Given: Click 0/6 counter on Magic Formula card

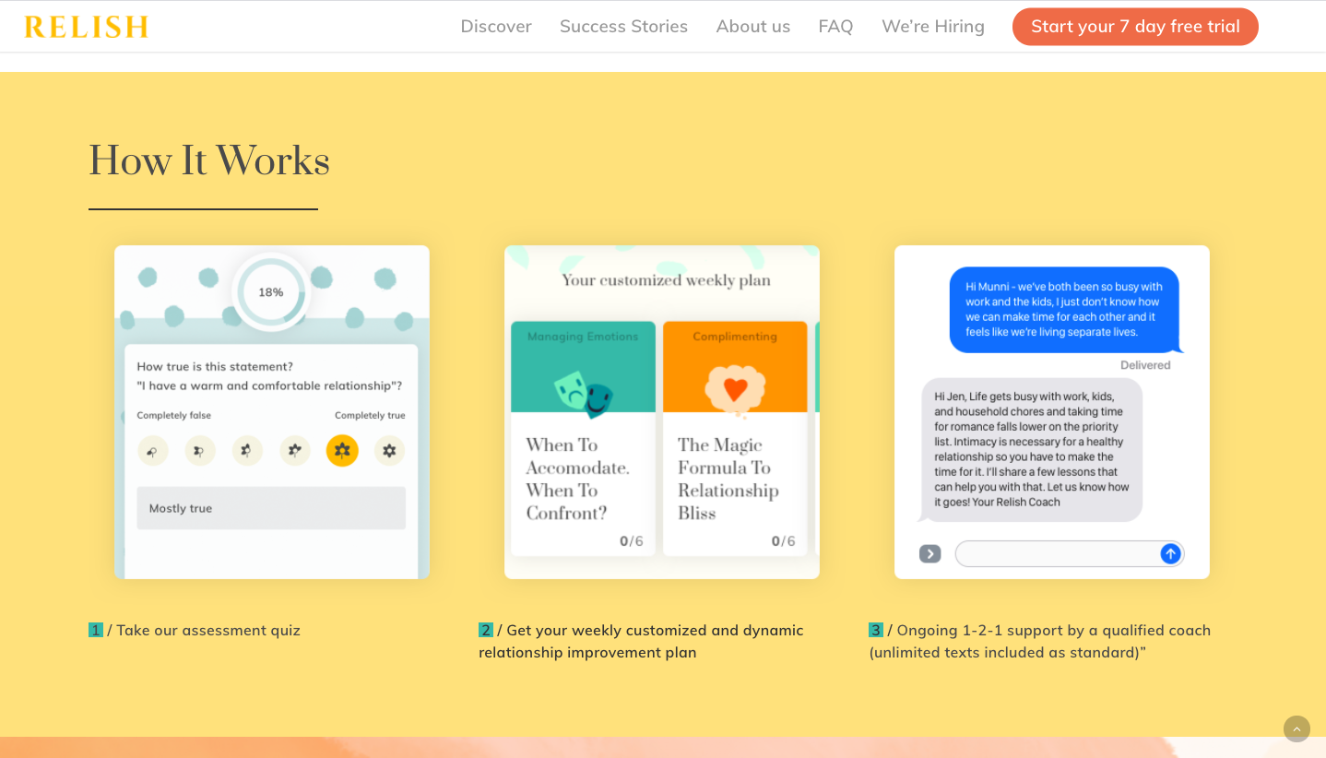Looking at the screenshot, I should pyautogui.click(x=783, y=541).
